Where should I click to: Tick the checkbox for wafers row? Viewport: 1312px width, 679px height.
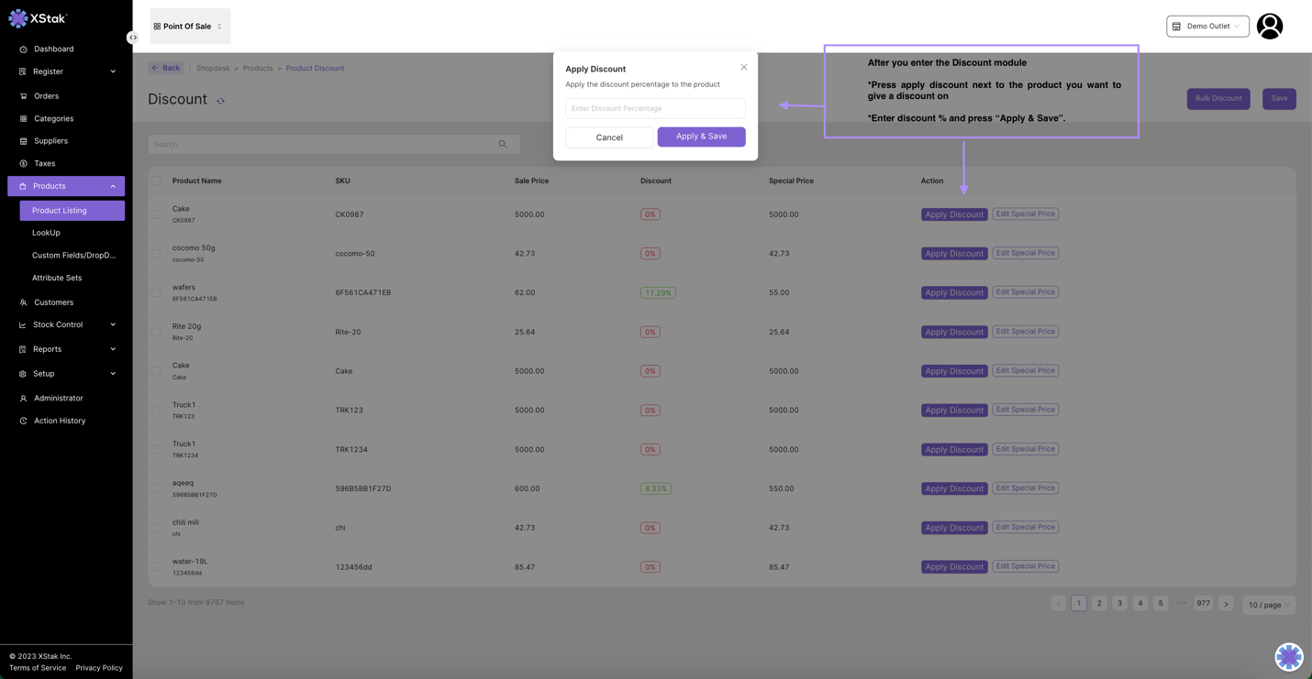(156, 292)
